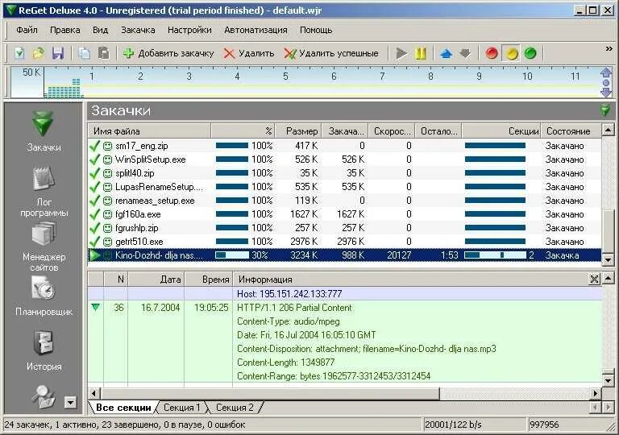Screen dimensions: 619x435
Task: Click 'Добавить закачку' toolbar button
Action: click(x=168, y=53)
